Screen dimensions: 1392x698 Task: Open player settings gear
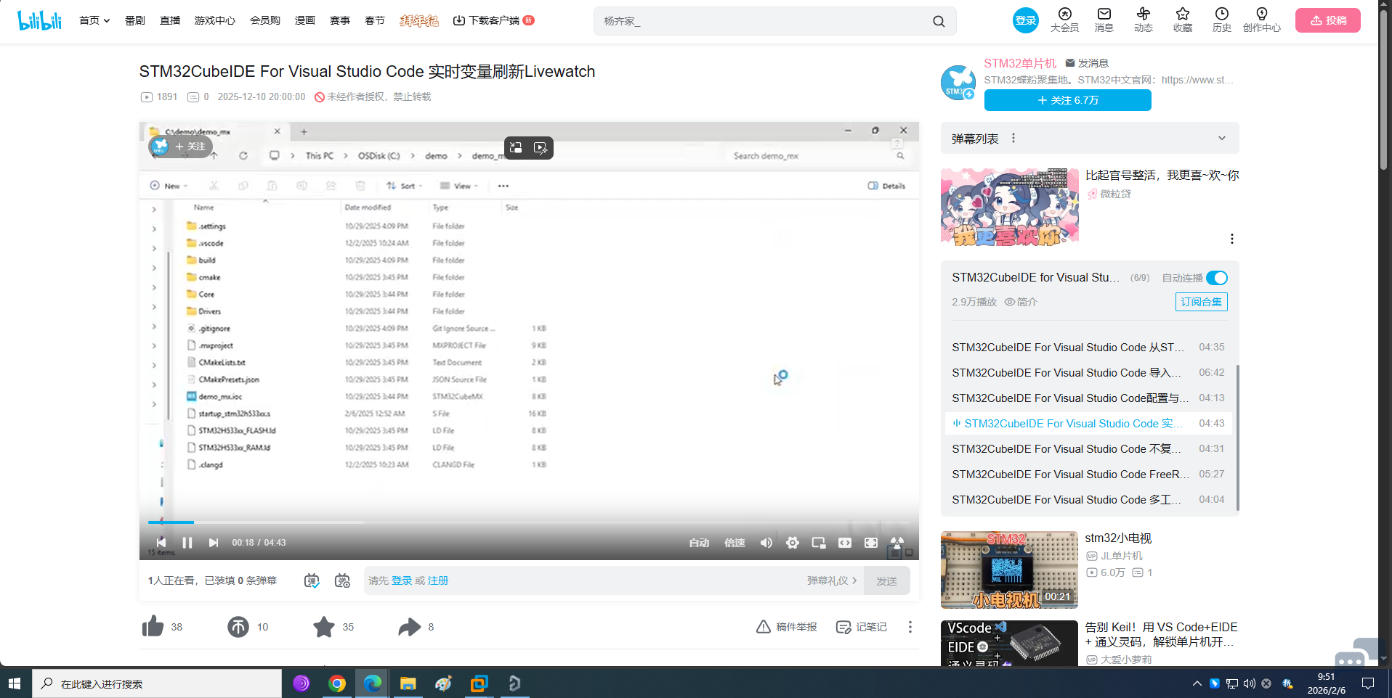[793, 543]
